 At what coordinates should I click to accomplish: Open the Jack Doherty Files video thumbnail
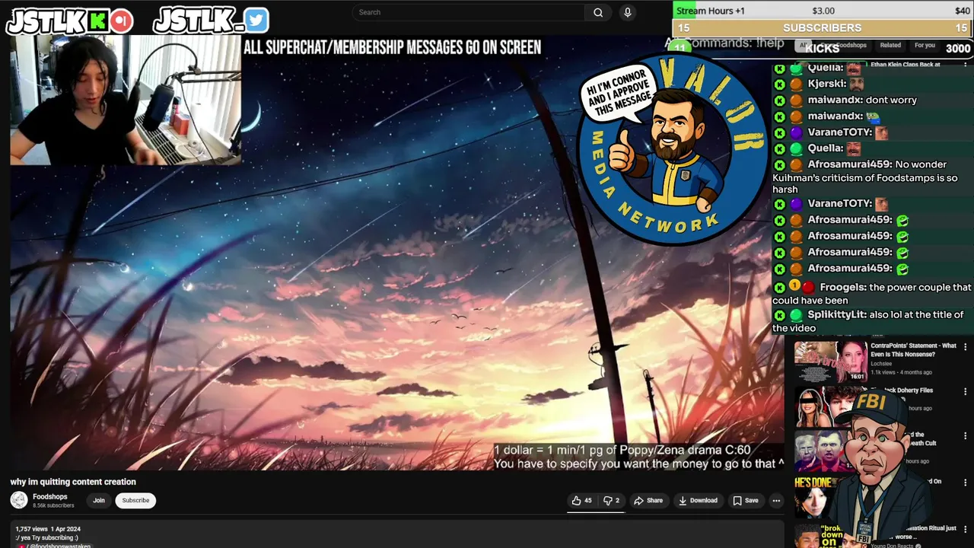coord(822,407)
